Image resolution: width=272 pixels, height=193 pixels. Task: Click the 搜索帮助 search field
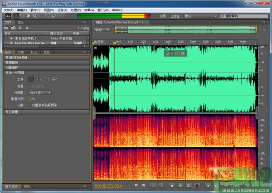click(x=243, y=16)
